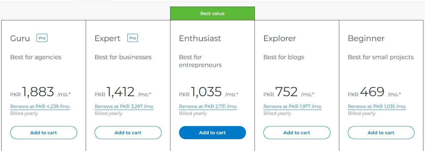This screenshot has height=151, width=425.
Task: Open the Renews at PKR 2,731 link
Action: (208, 106)
